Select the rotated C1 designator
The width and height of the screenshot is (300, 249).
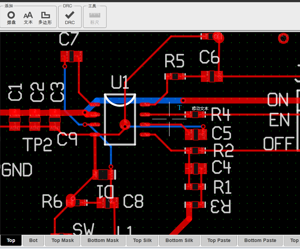pos(15,92)
